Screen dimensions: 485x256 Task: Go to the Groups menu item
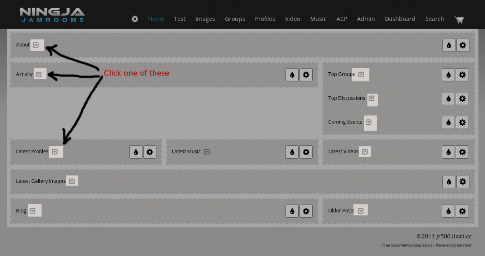(235, 19)
